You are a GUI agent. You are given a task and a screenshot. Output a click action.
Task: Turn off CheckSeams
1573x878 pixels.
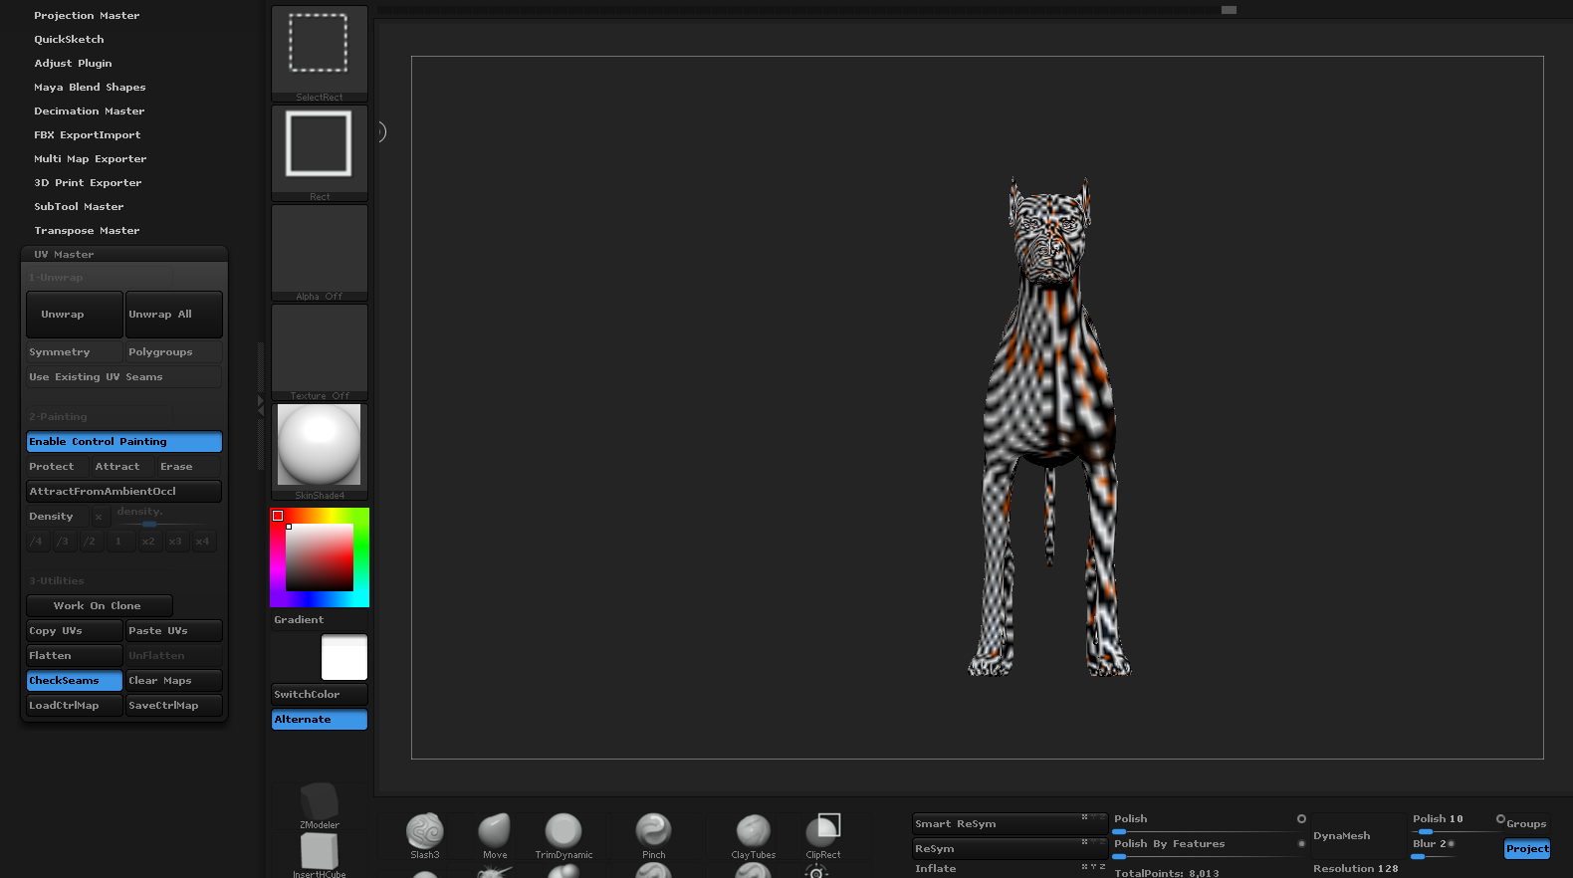pos(74,681)
